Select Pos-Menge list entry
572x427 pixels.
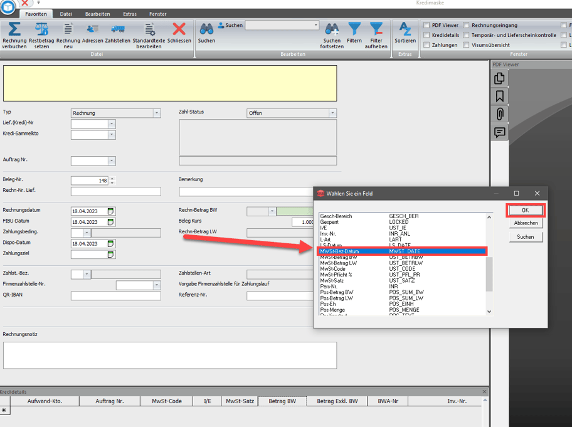[x=403, y=310]
